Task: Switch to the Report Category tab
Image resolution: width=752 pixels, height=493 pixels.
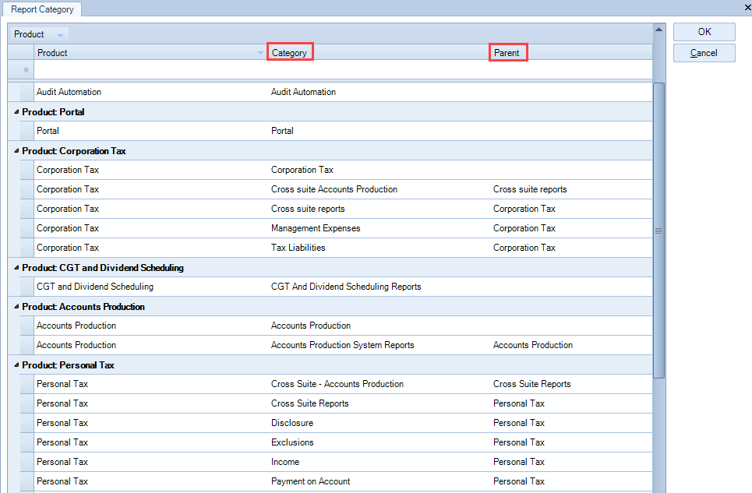Action: coord(42,9)
